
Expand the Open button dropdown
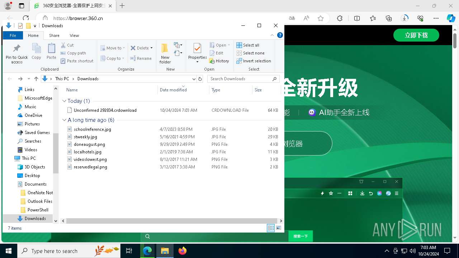point(229,45)
